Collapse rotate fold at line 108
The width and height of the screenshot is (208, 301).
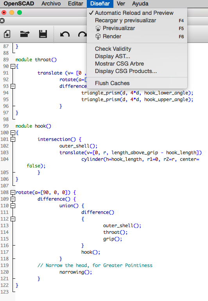(x=13, y=192)
